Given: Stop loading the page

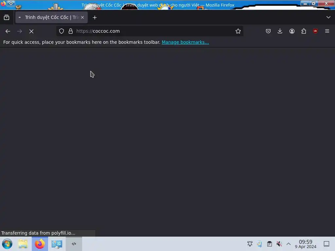Looking at the screenshot, I should click(31, 31).
